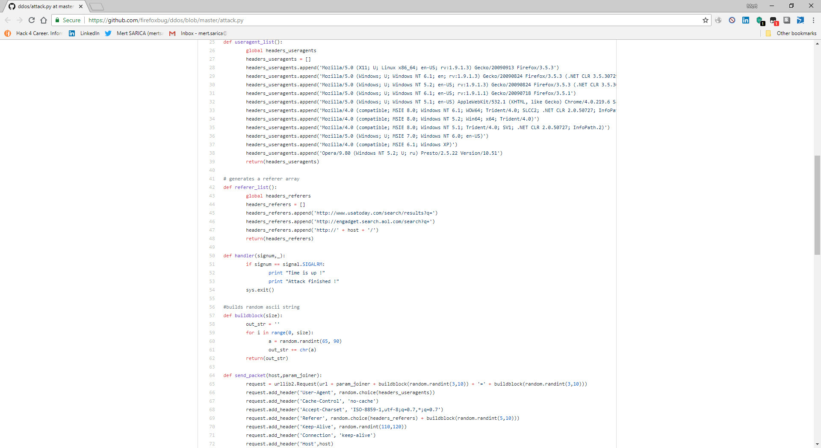The width and height of the screenshot is (821, 448).
Task: Click the Opera/9.80 user agent line
Action: [374, 153]
